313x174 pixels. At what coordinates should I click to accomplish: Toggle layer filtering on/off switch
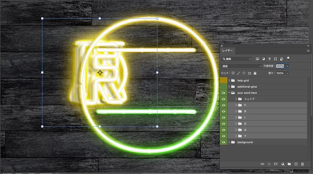(x=288, y=59)
